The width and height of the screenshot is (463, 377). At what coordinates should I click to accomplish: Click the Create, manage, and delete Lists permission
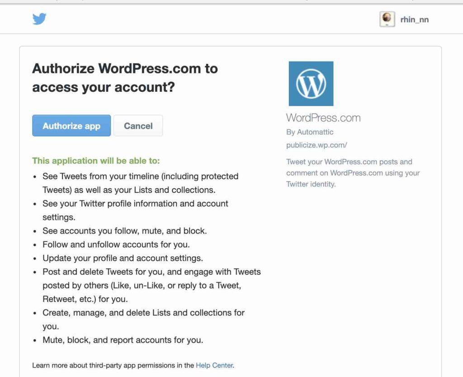pyautogui.click(x=143, y=320)
